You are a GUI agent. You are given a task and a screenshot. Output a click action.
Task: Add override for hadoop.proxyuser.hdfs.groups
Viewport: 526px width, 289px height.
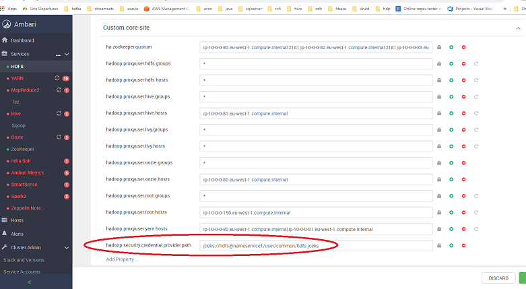pyautogui.click(x=451, y=64)
